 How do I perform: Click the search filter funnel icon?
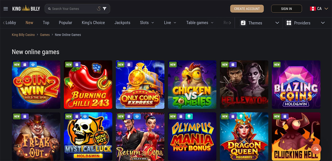pyautogui.click(x=105, y=9)
